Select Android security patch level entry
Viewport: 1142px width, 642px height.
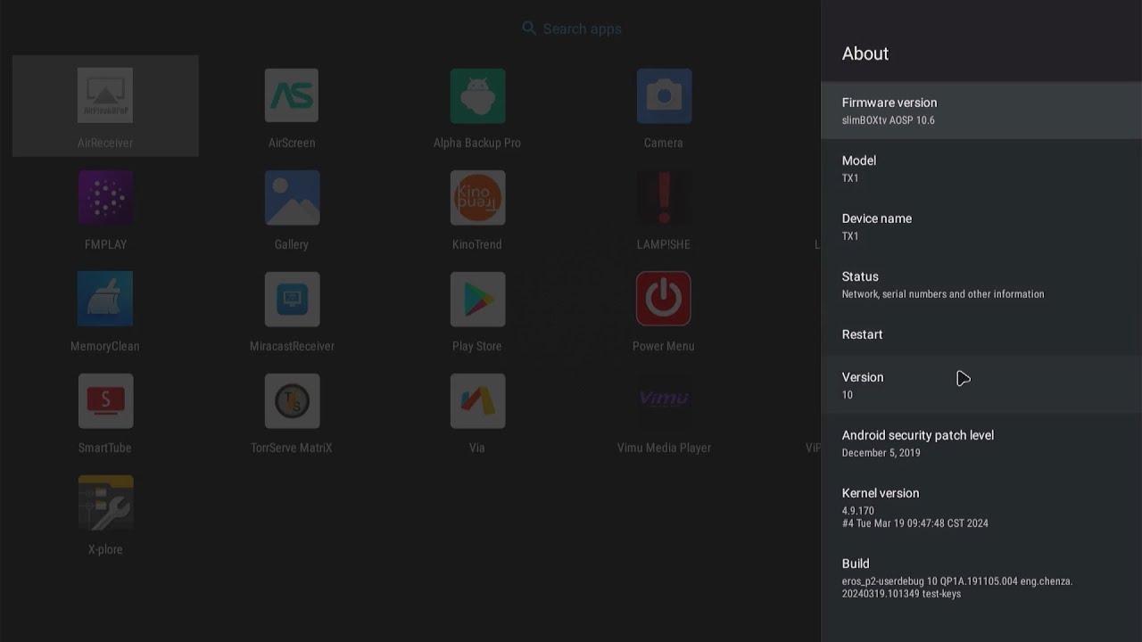pyautogui.click(x=981, y=443)
